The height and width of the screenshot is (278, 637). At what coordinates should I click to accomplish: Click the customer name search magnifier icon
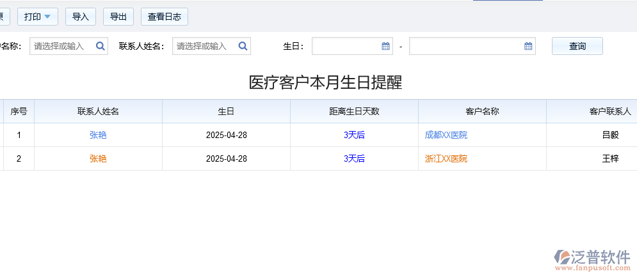[x=101, y=46]
